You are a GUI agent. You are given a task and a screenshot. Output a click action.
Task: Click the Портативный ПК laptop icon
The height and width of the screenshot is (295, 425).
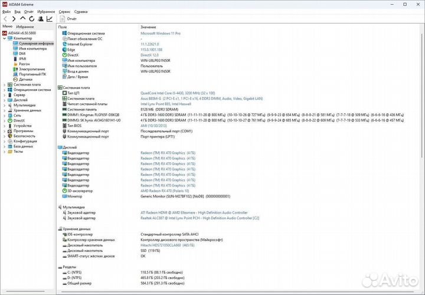tap(15, 74)
